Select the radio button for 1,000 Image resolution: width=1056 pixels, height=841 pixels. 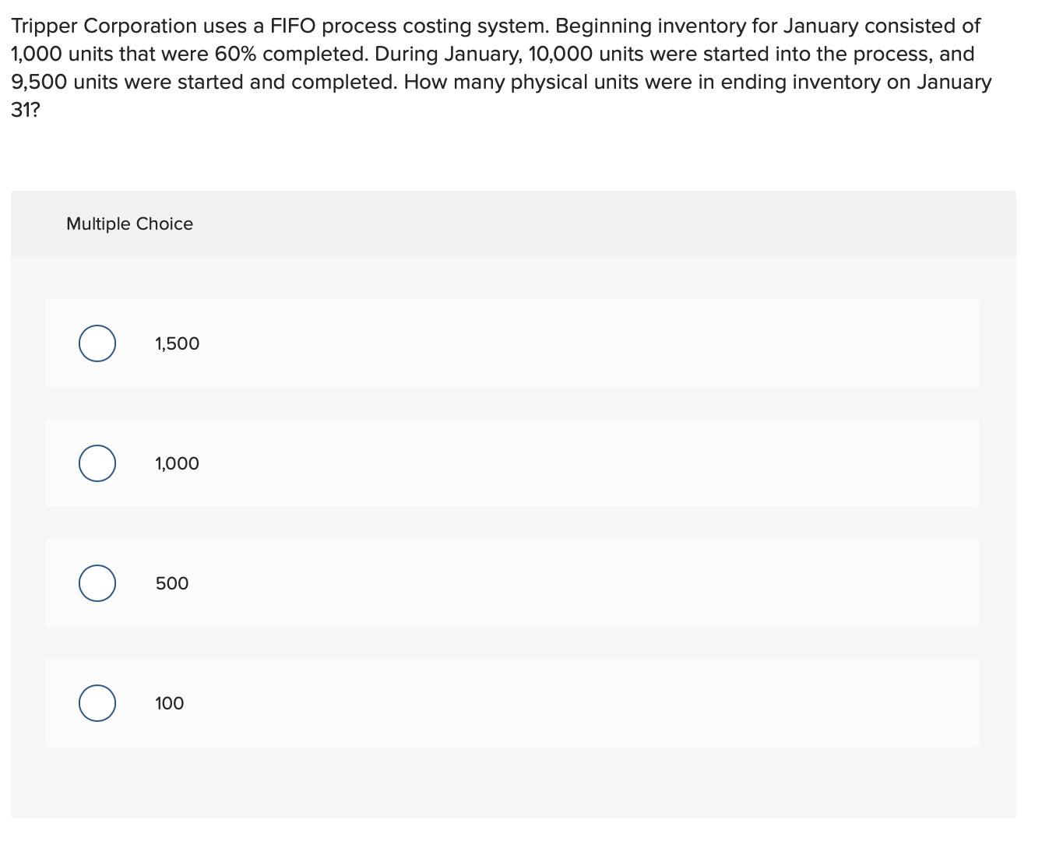[x=97, y=463]
